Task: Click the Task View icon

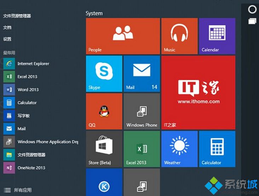Action: (252, 21)
